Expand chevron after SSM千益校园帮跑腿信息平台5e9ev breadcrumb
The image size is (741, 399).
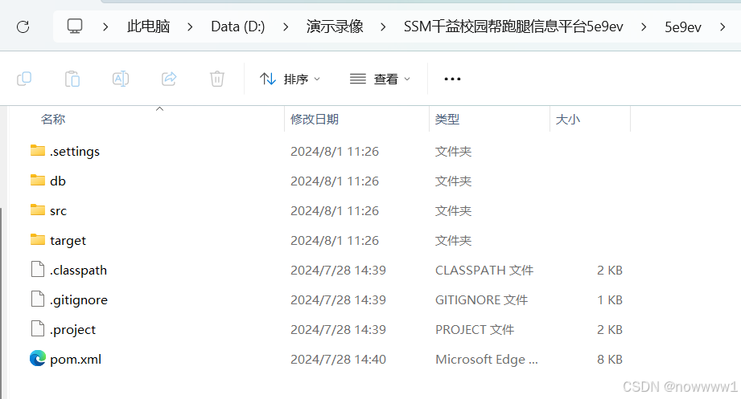point(644,26)
